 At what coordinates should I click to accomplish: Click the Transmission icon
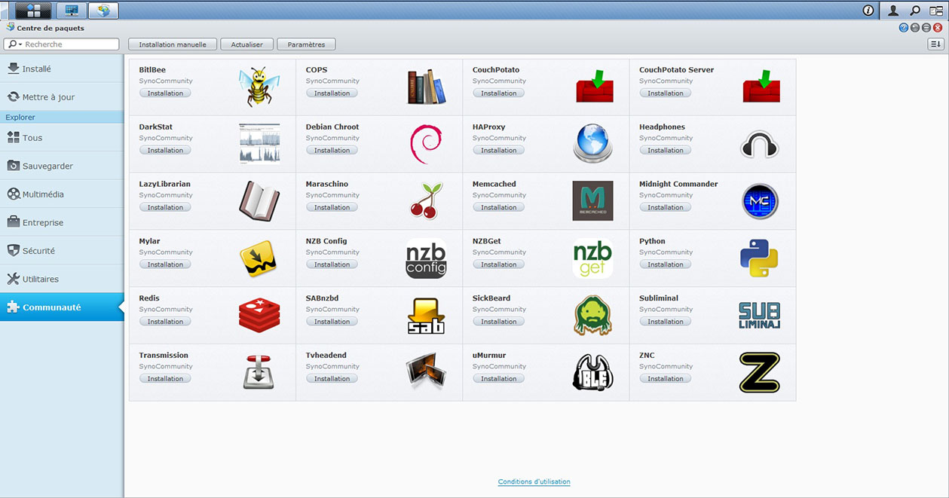coord(259,372)
